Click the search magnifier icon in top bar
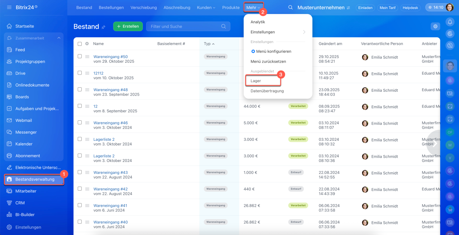This screenshot has width=459, height=235. (290, 8)
